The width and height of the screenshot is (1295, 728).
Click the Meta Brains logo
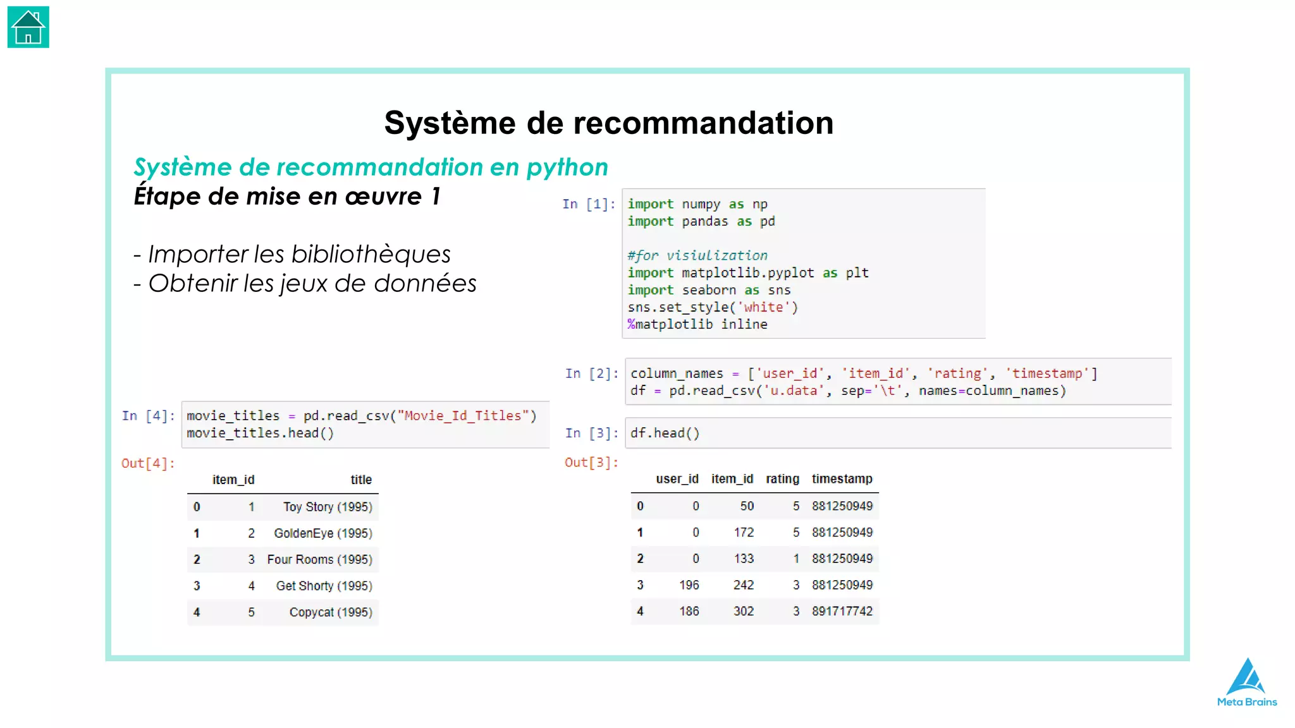1247,682
